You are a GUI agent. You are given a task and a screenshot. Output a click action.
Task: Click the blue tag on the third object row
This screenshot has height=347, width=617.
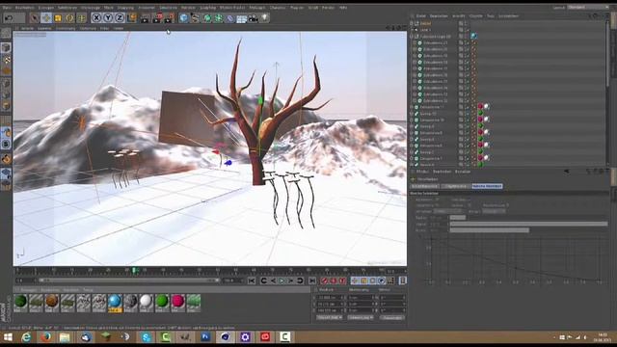(x=473, y=36)
